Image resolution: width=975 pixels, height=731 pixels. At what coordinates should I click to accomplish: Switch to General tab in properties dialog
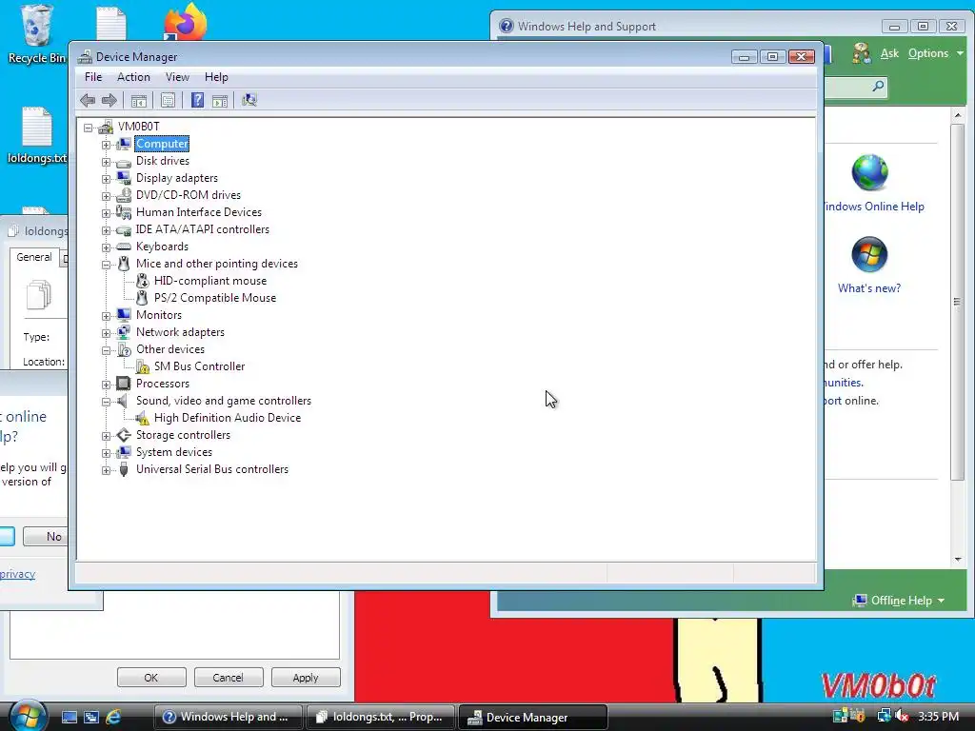tap(34, 257)
